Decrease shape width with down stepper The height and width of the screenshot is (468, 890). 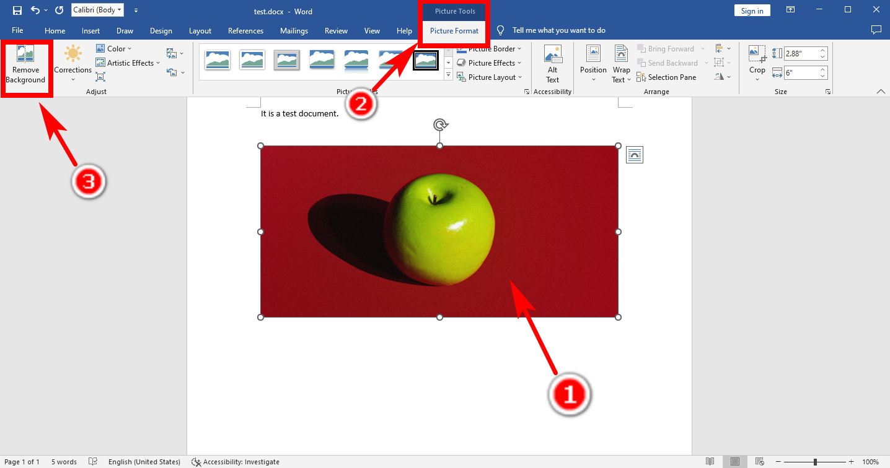(823, 76)
